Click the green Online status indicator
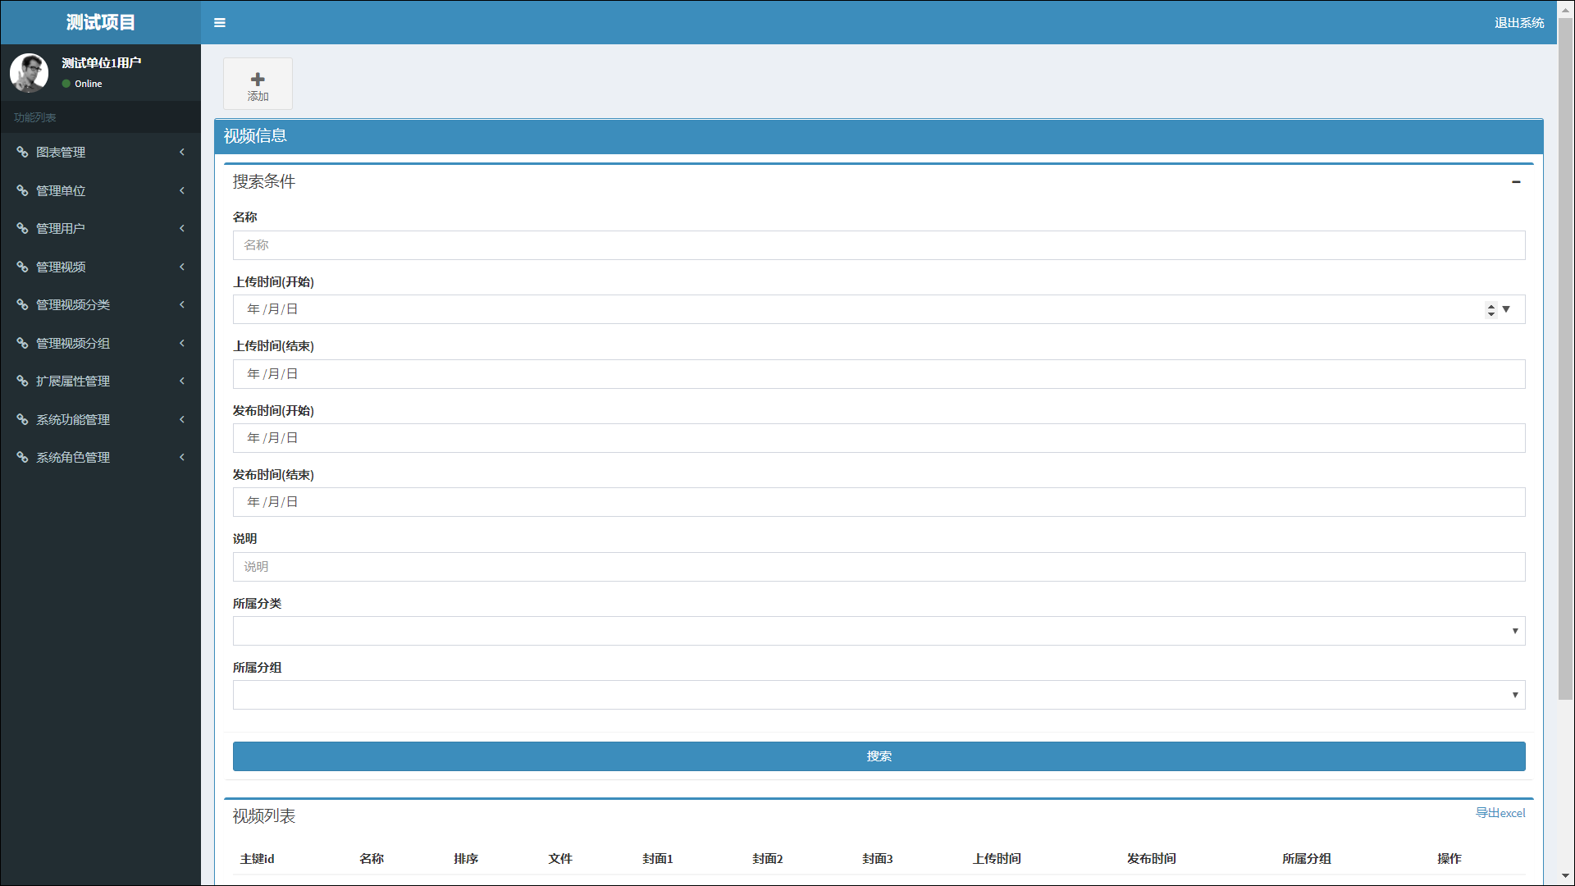 [66, 84]
